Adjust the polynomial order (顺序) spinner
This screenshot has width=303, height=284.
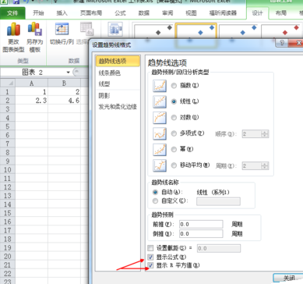pyautogui.click(x=265, y=134)
